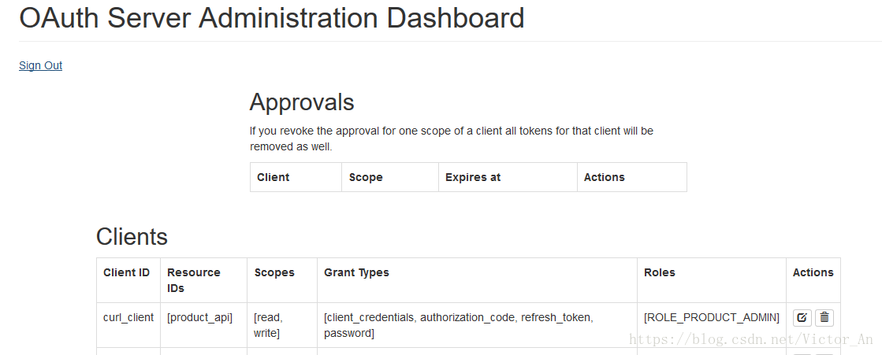Click the grant types cell listing client_credentials
882x355 pixels.
tap(459, 326)
